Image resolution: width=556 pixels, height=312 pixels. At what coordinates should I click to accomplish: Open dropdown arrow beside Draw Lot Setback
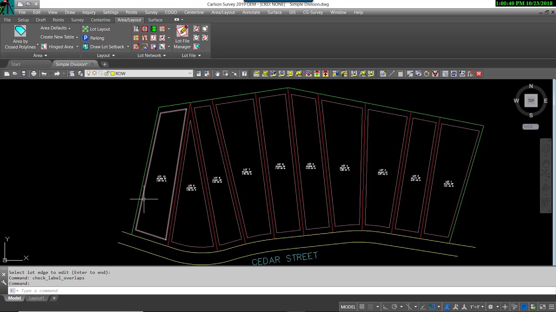(128, 47)
